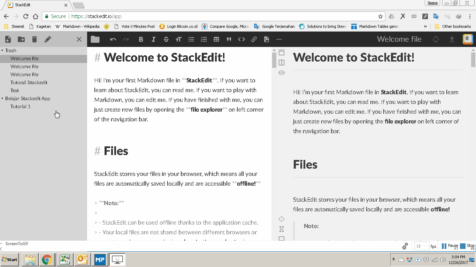476x267 pixels.
Task: Click the fps value field
Action: pos(422,246)
